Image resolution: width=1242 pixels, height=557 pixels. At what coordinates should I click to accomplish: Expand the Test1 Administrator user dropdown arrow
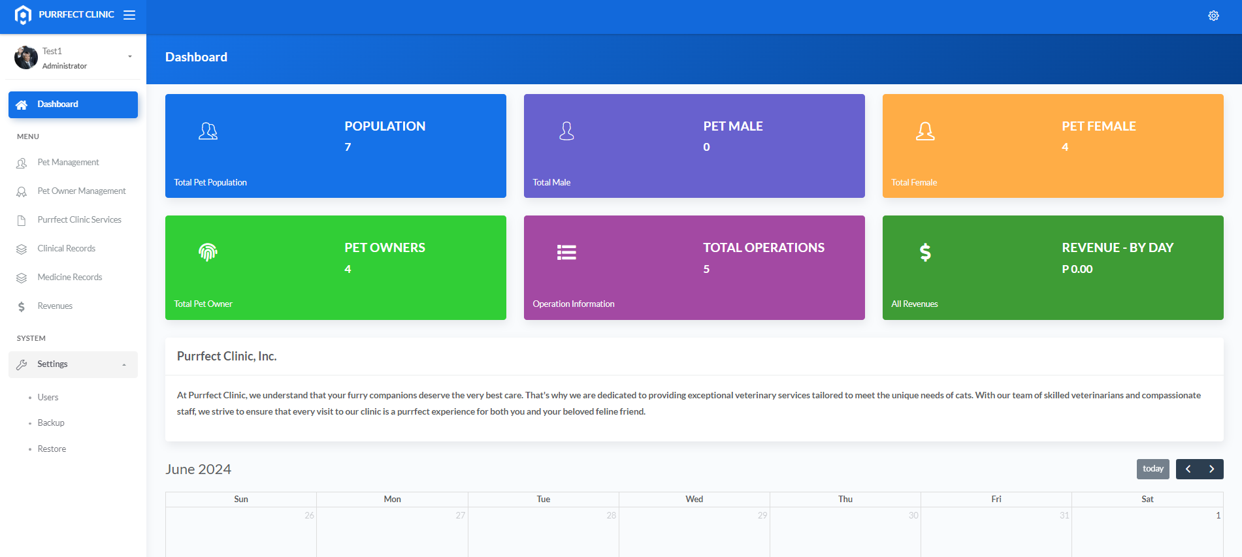[130, 57]
